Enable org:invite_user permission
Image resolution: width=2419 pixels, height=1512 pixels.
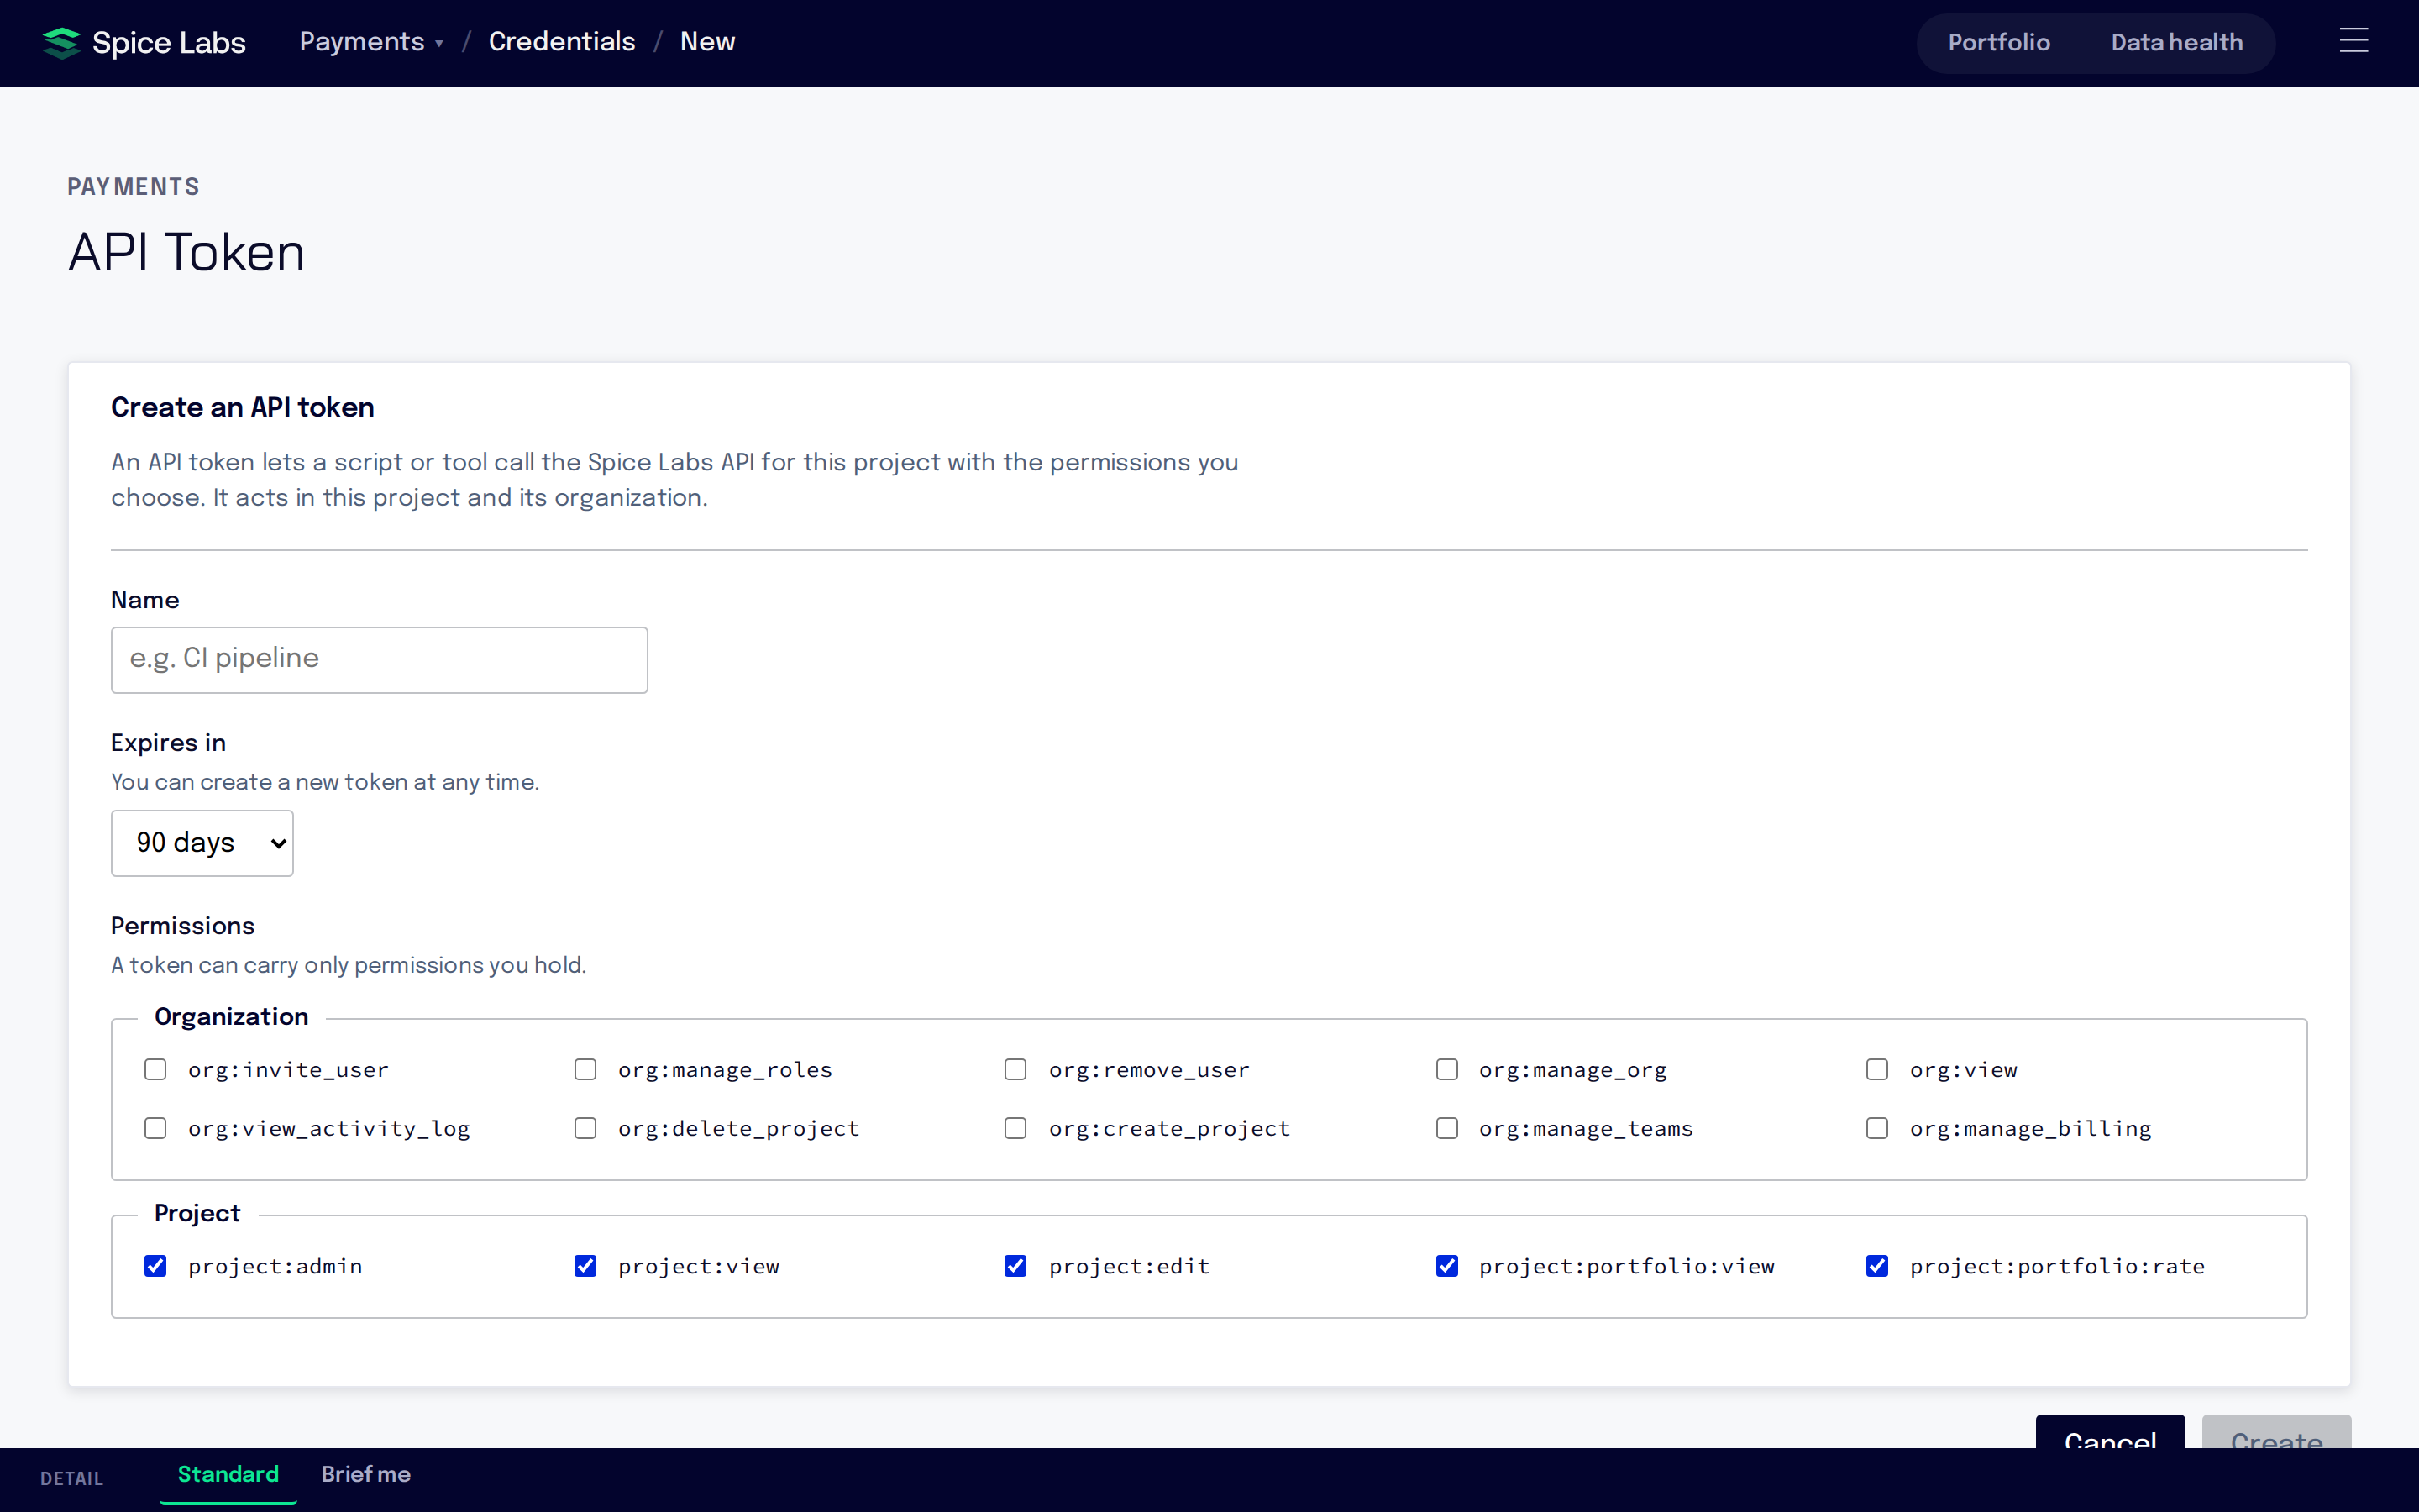[155, 1069]
